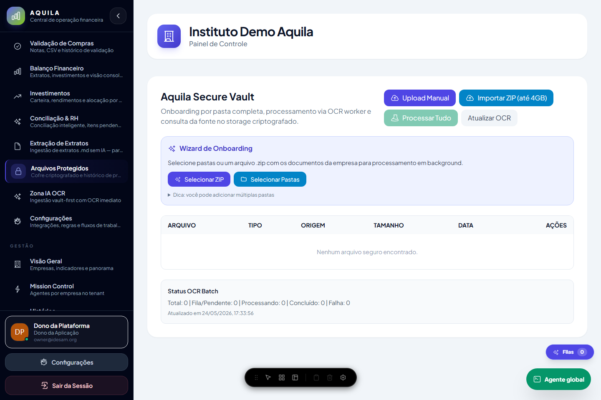Select Conciliação & RH in the sidebar
Image resolution: width=601 pixels, height=400 pixels.
click(x=67, y=121)
